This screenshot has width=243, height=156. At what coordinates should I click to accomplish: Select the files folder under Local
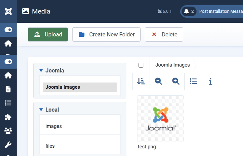coord(50,146)
